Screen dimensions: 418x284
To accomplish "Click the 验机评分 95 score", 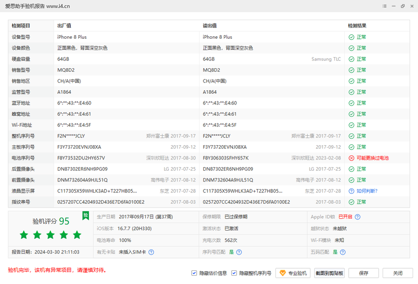I will 51,221.
